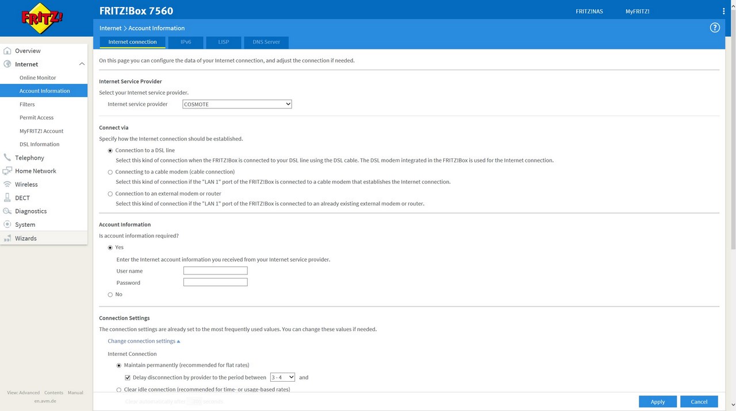The height and width of the screenshot is (411, 736).
Task: Click the DECT phone icon
Action: click(x=7, y=197)
